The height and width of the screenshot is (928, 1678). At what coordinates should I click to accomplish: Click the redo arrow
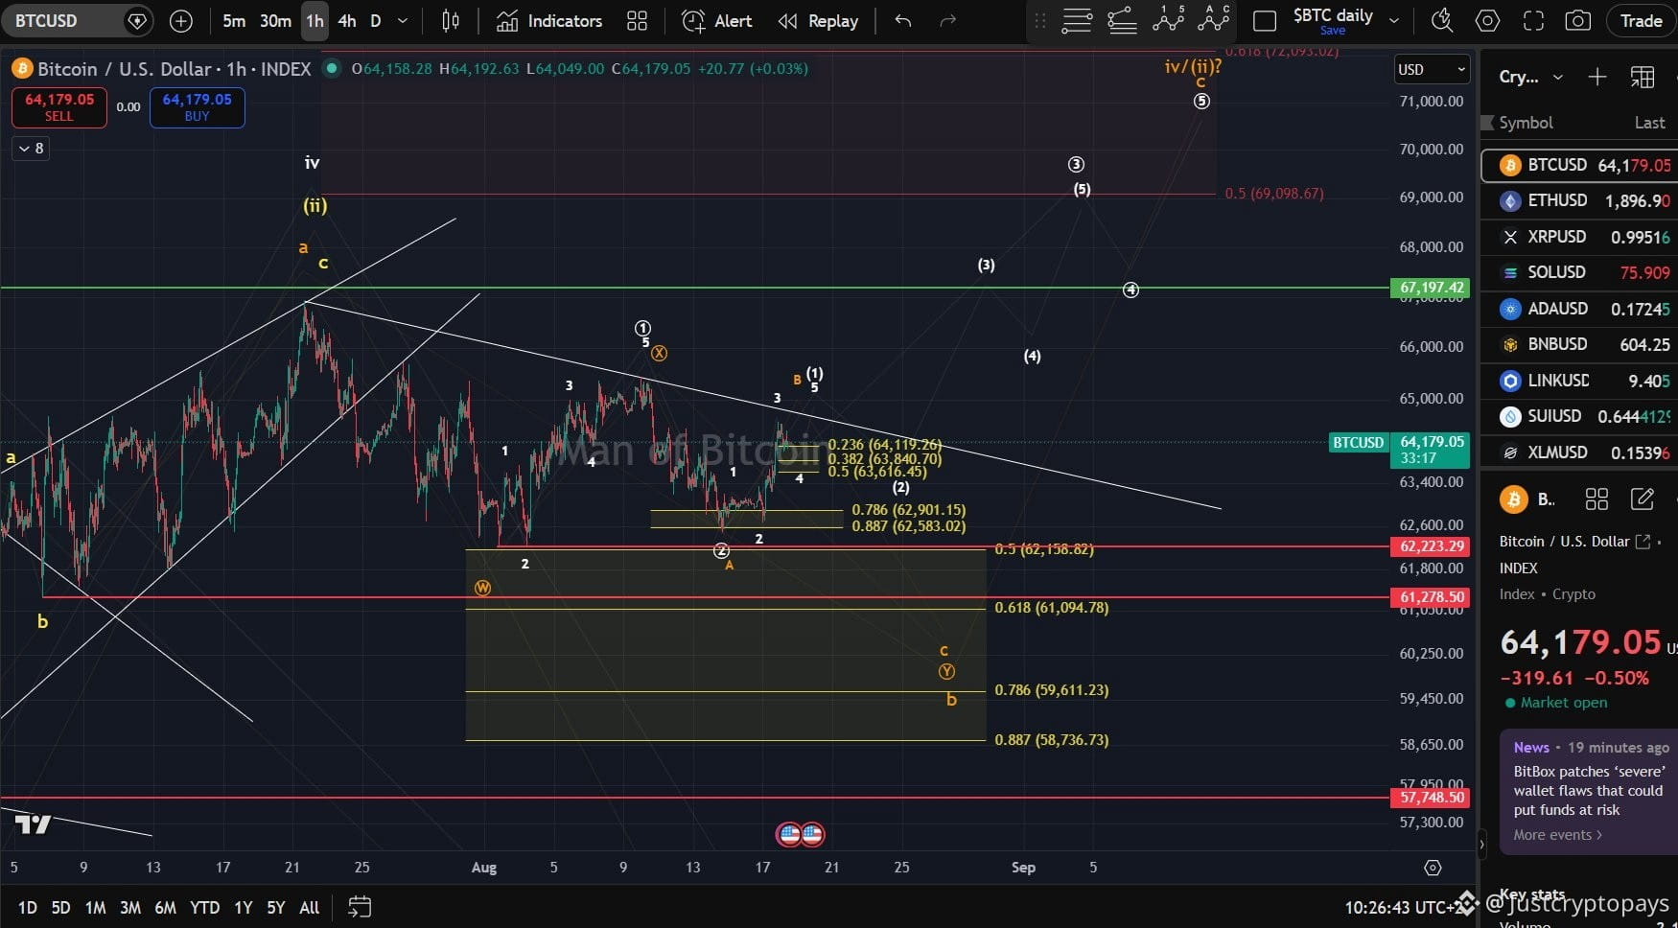(947, 20)
